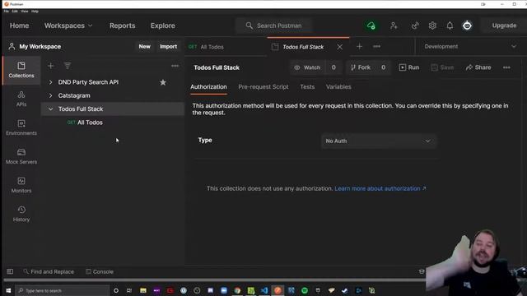Click the capture requests satellite icon

point(415,25)
